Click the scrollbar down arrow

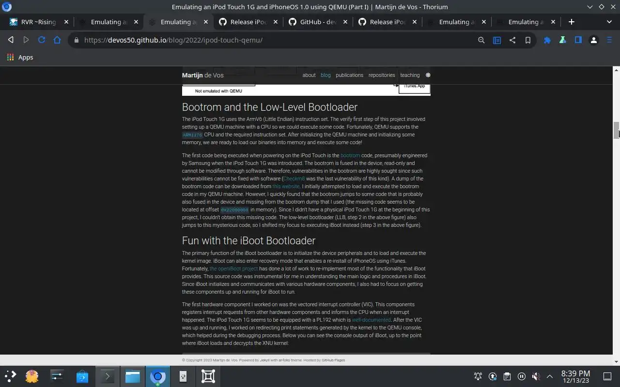coord(616,362)
